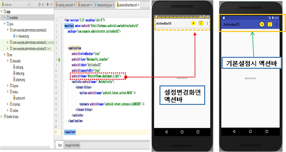Expand the package marked (androidTest)
The width and height of the screenshot is (286, 152).
click(x=8, y=42)
